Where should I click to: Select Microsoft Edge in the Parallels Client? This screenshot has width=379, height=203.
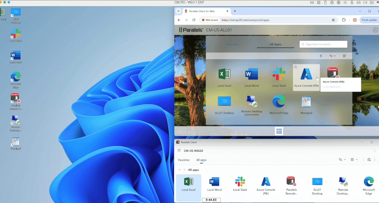click(368, 185)
